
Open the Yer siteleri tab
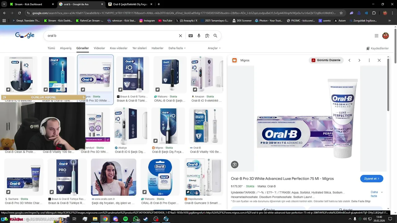pos(140,48)
